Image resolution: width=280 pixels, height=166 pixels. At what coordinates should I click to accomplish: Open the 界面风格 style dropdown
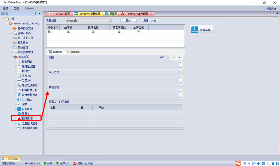[x=272, y=8]
